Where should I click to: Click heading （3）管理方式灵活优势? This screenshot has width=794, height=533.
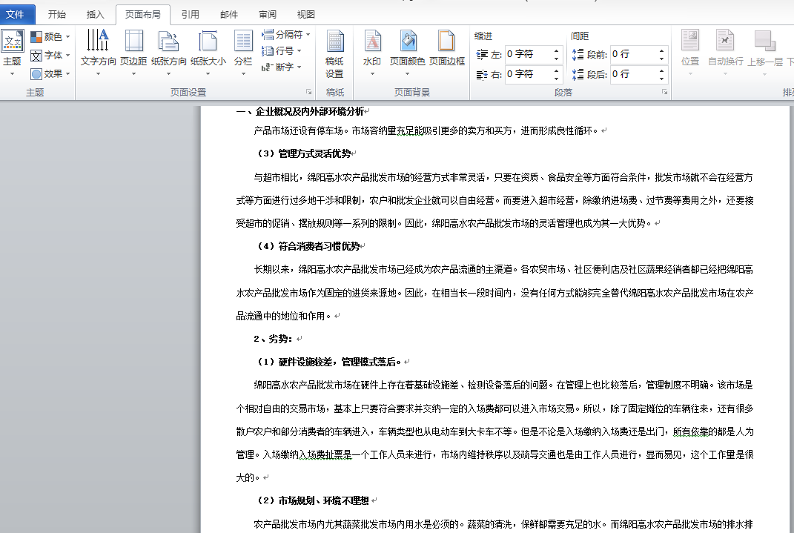pos(302,153)
